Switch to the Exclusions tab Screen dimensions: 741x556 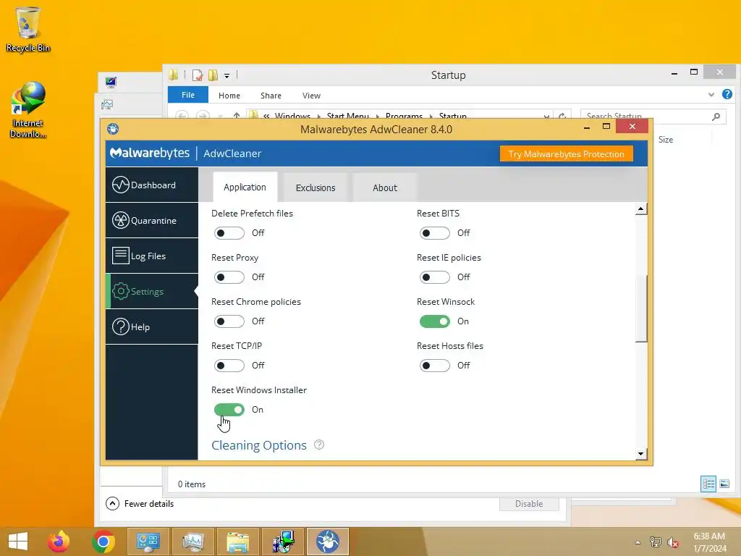(316, 188)
